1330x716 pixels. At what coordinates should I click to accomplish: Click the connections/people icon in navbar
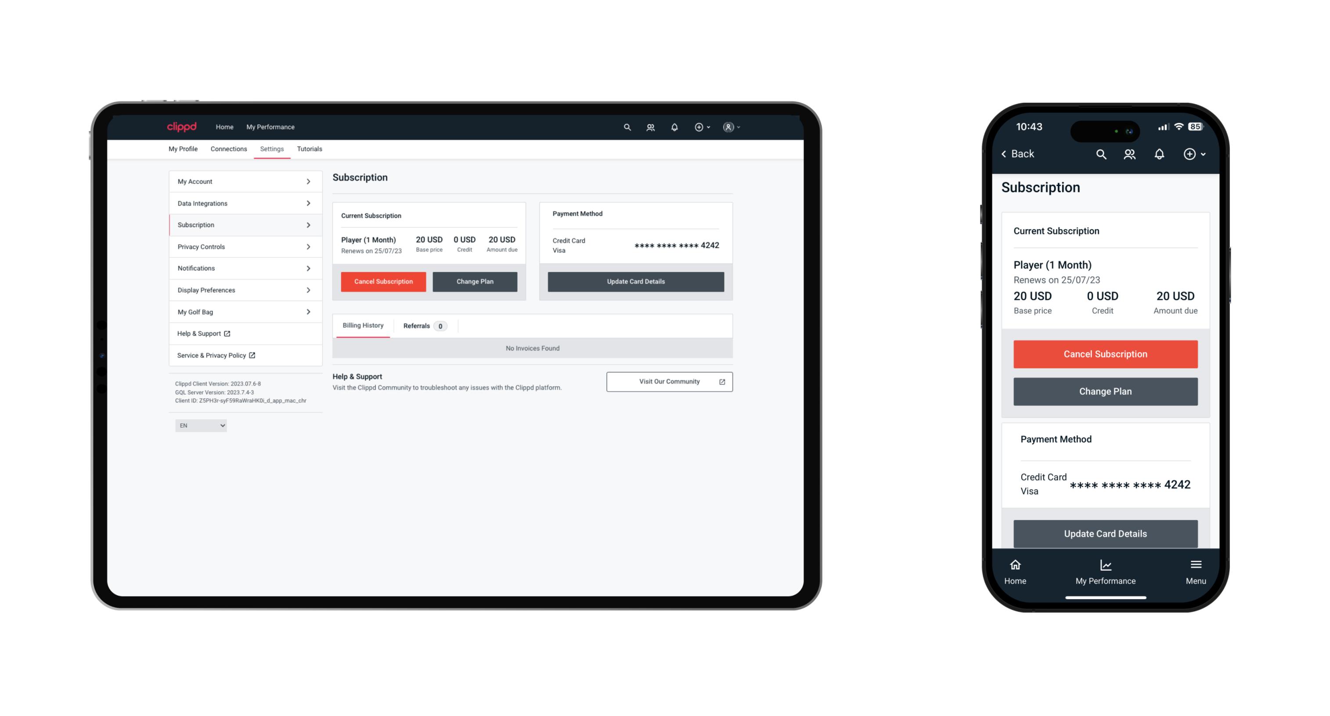pyautogui.click(x=651, y=127)
